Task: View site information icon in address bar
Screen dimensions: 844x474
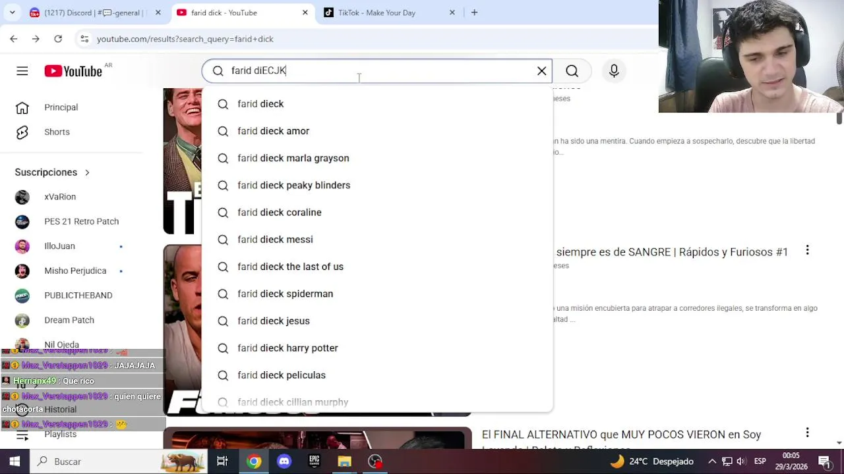Action: click(x=84, y=39)
